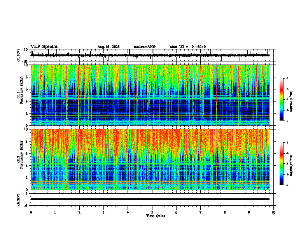Click the time axis tick label '5'
This screenshot has width=308, height=238.
click(152, 212)
